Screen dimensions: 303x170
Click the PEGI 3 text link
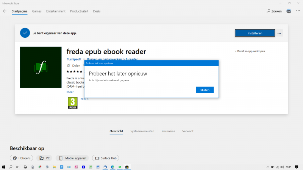84,99
